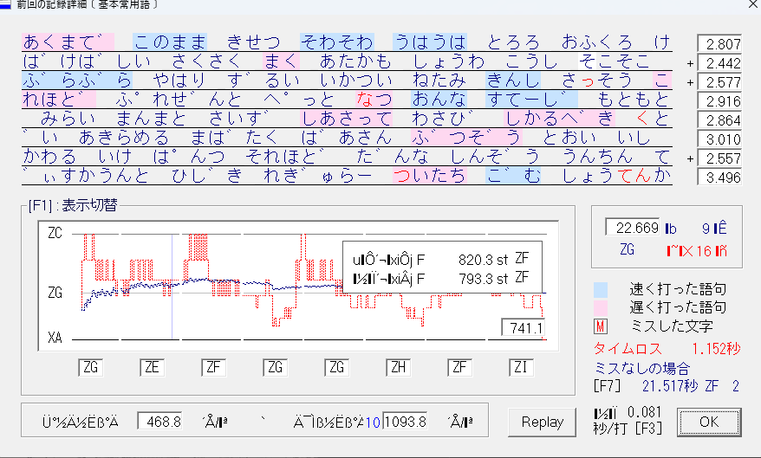Image resolution: width=761 pixels, height=458 pixels.
Task: Click the word そこそこ
Action: 615,61
